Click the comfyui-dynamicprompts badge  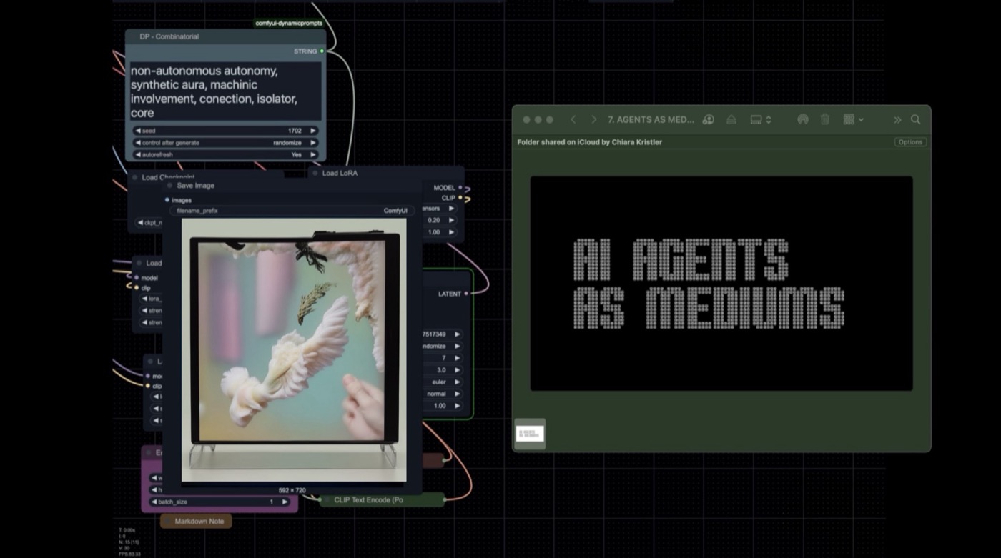click(x=289, y=23)
